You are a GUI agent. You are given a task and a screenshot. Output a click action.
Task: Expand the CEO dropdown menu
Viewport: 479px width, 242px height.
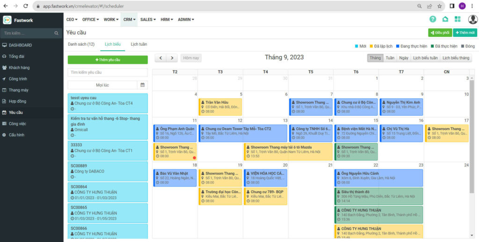(x=72, y=20)
